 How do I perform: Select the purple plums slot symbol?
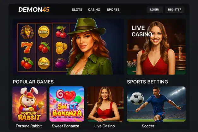tap(60, 63)
